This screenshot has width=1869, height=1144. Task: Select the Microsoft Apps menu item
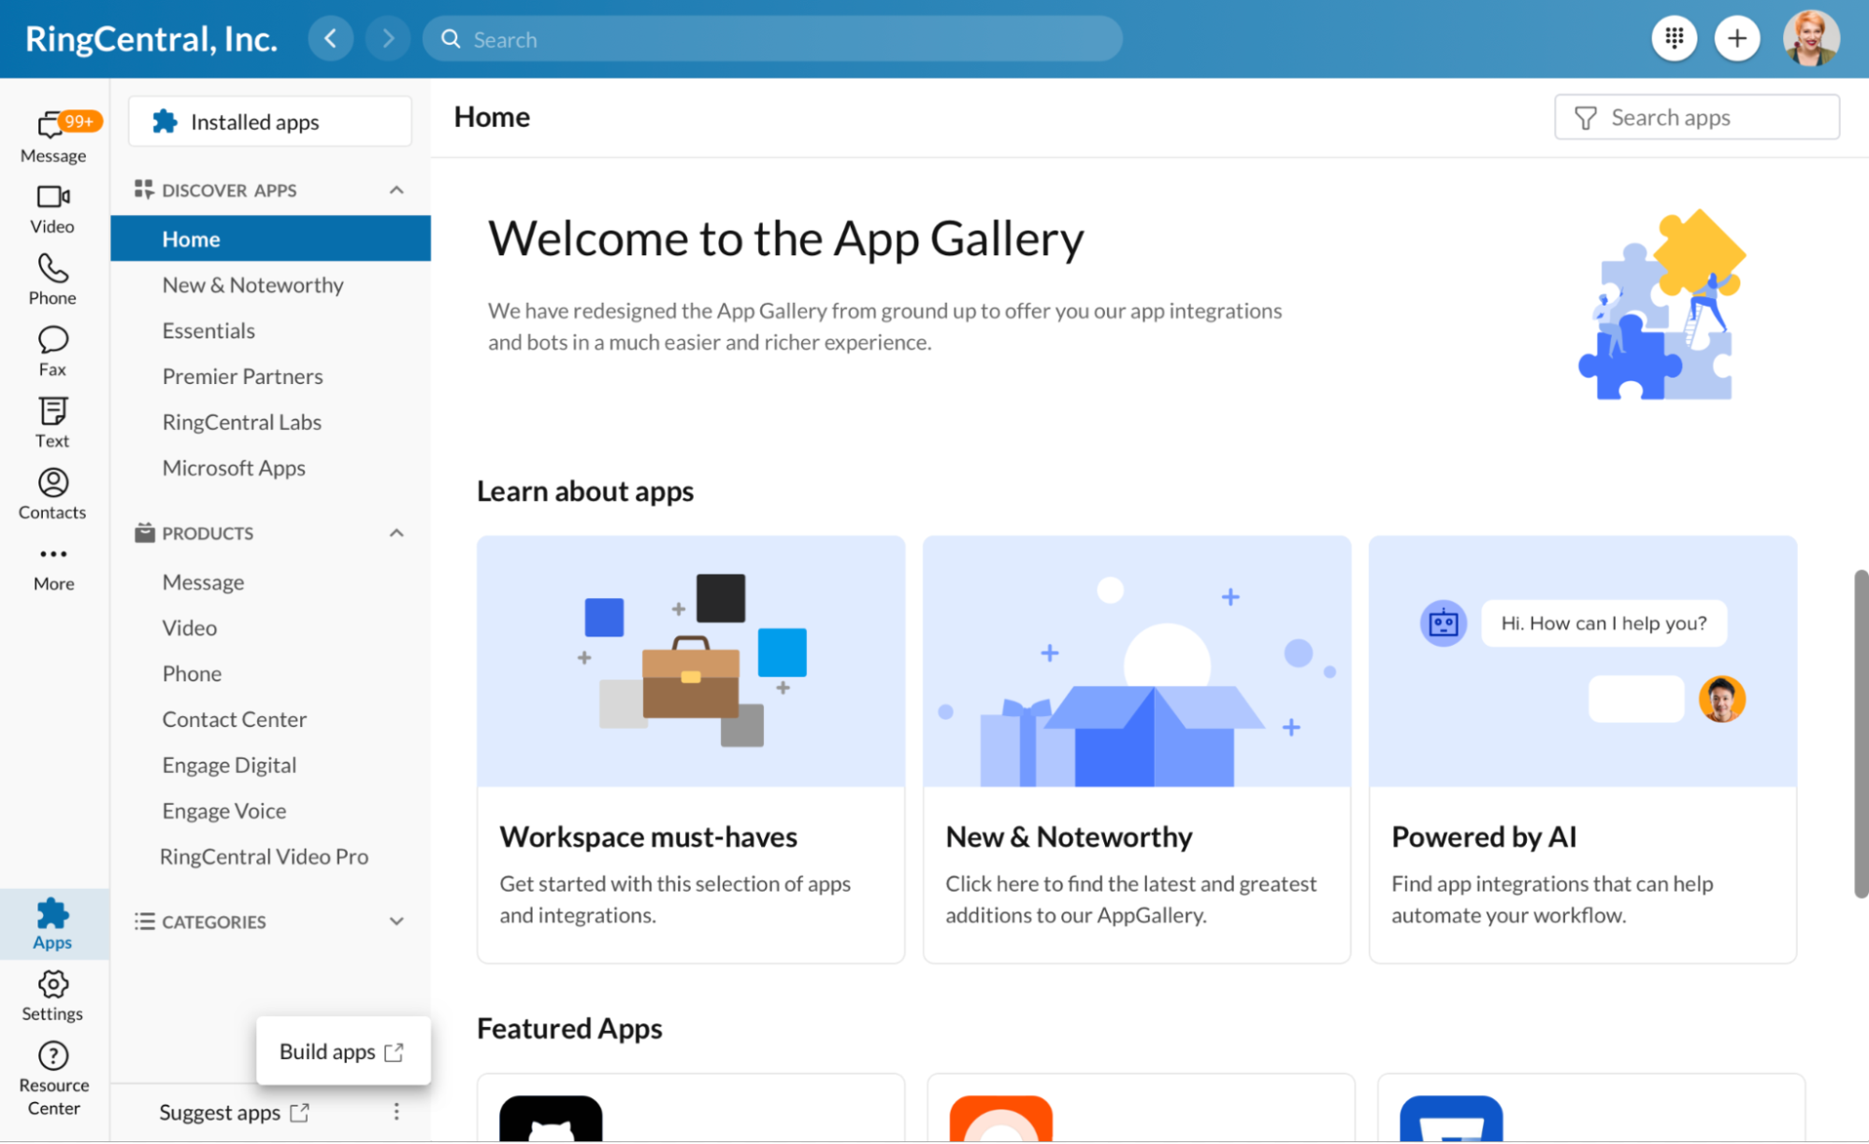coord(234,465)
